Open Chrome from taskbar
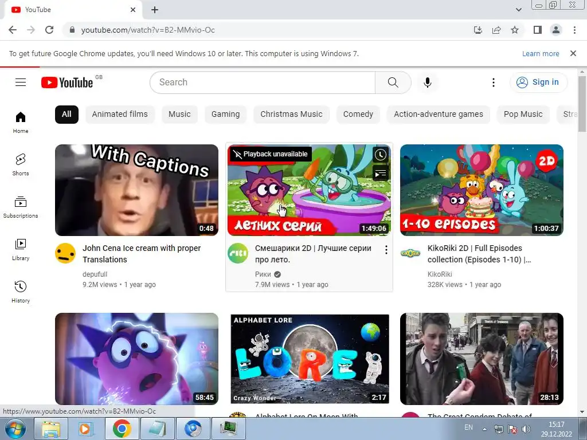 [122, 429]
